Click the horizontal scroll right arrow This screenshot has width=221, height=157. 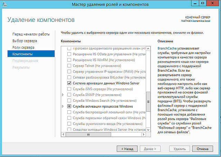(144, 135)
